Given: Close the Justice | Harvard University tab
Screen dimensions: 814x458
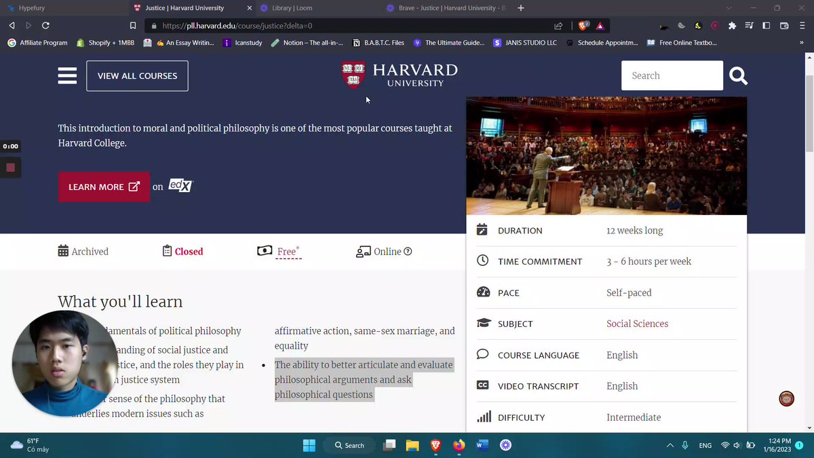Looking at the screenshot, I should (x=249, y=8).
